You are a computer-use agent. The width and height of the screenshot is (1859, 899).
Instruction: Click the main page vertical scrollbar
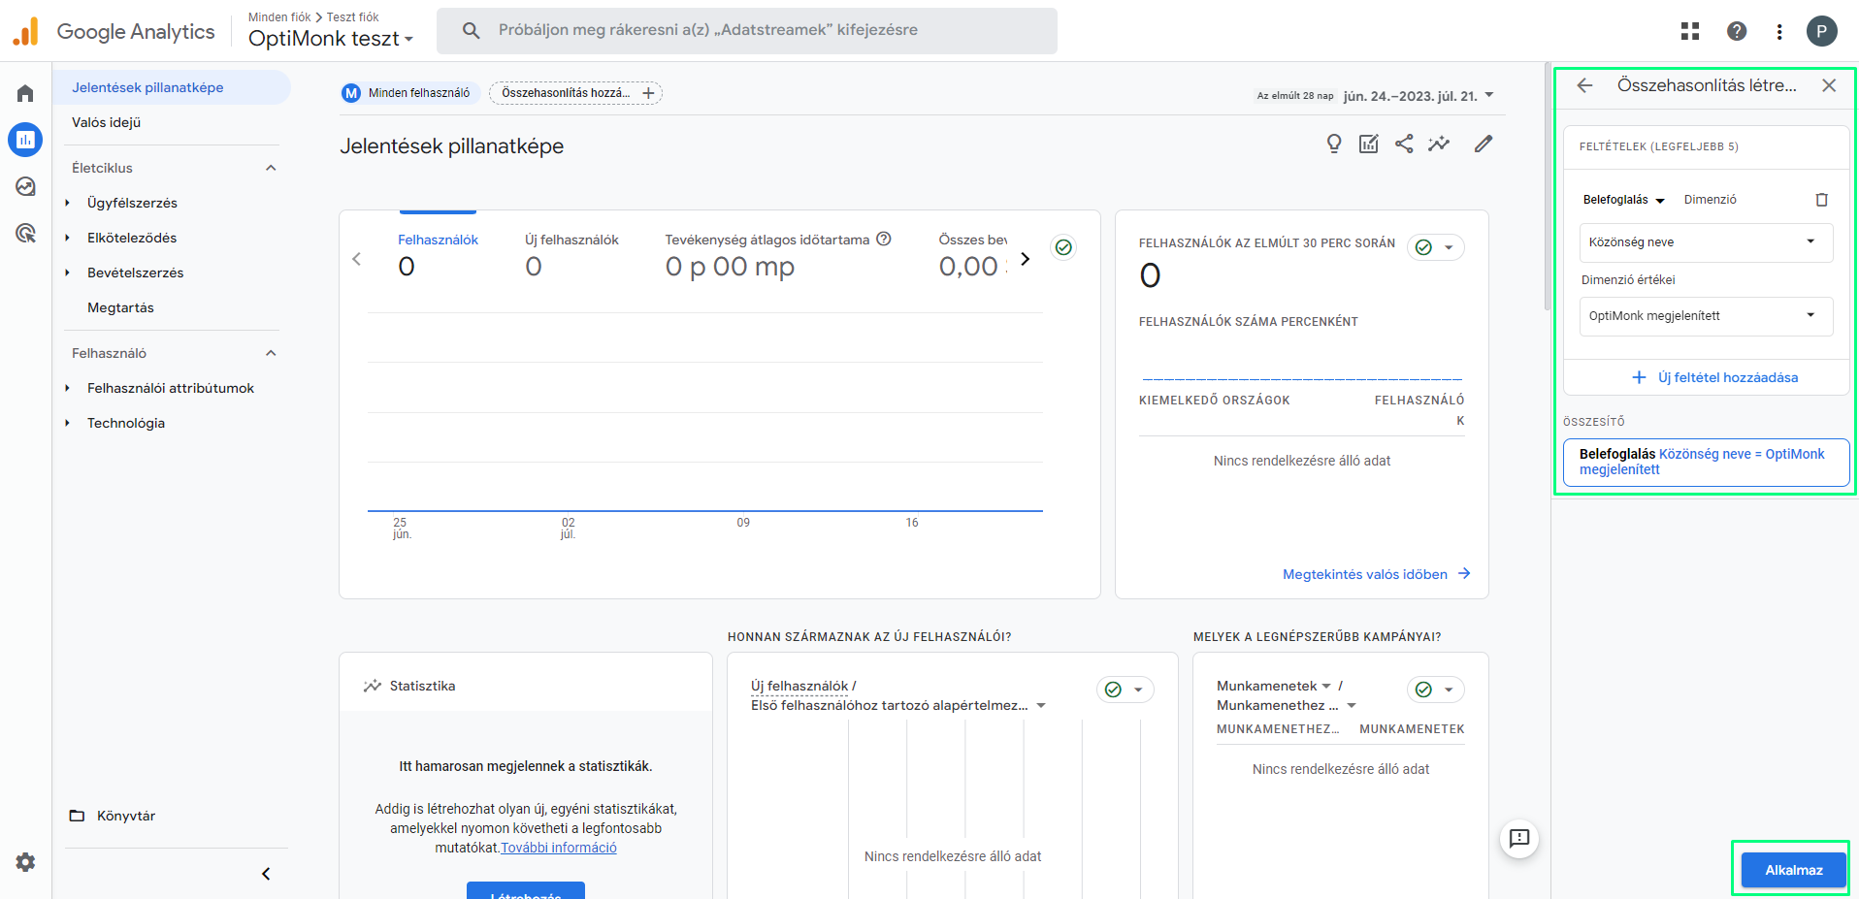pos(1547,186)
